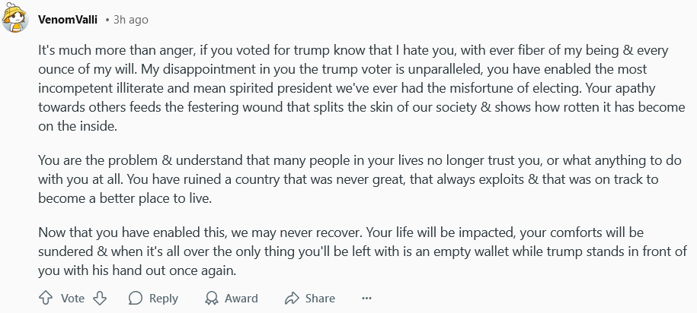
Task: Click the Award ribbon icon
Action: (213, 299)
